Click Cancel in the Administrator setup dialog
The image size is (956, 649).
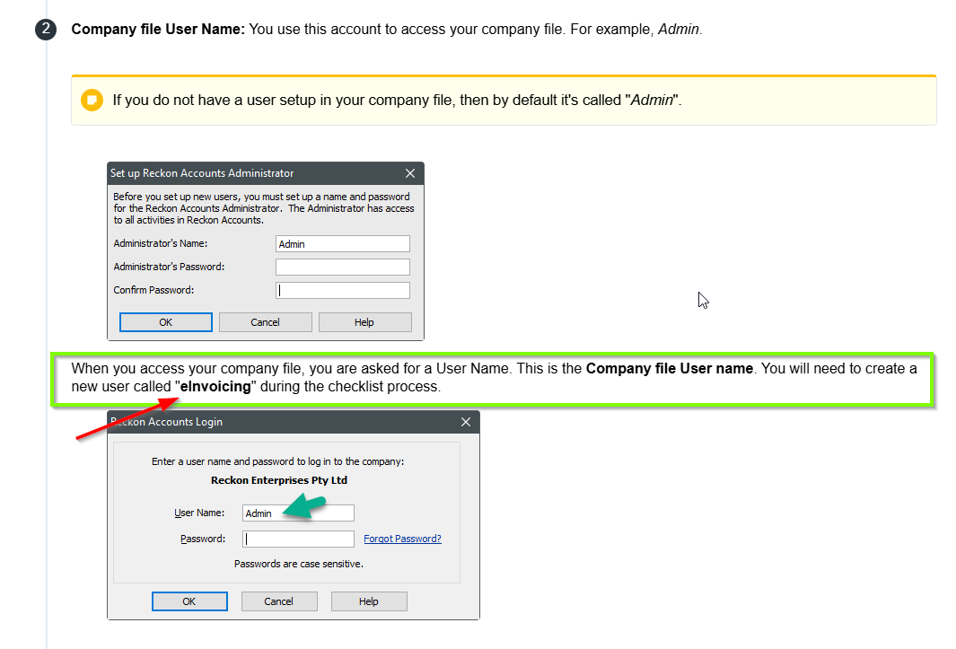265,322
